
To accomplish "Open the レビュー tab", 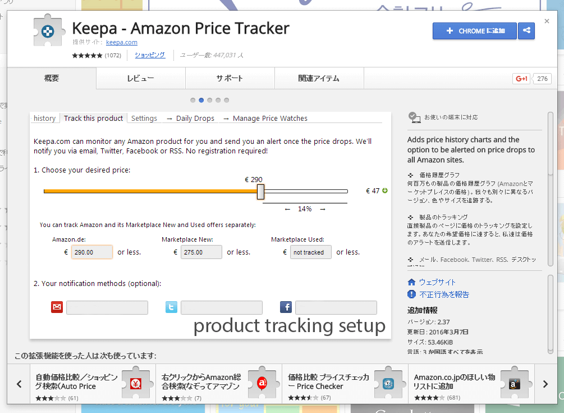I will 141,78.
